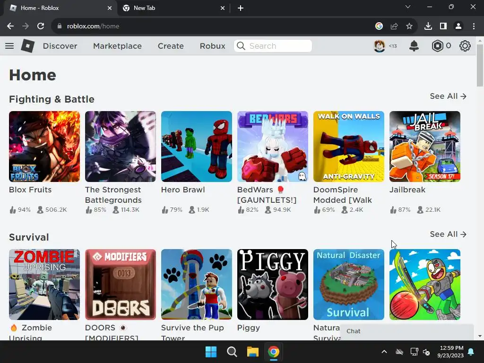Open Windows Start button

pyautogui.click(x=211, y=352)
